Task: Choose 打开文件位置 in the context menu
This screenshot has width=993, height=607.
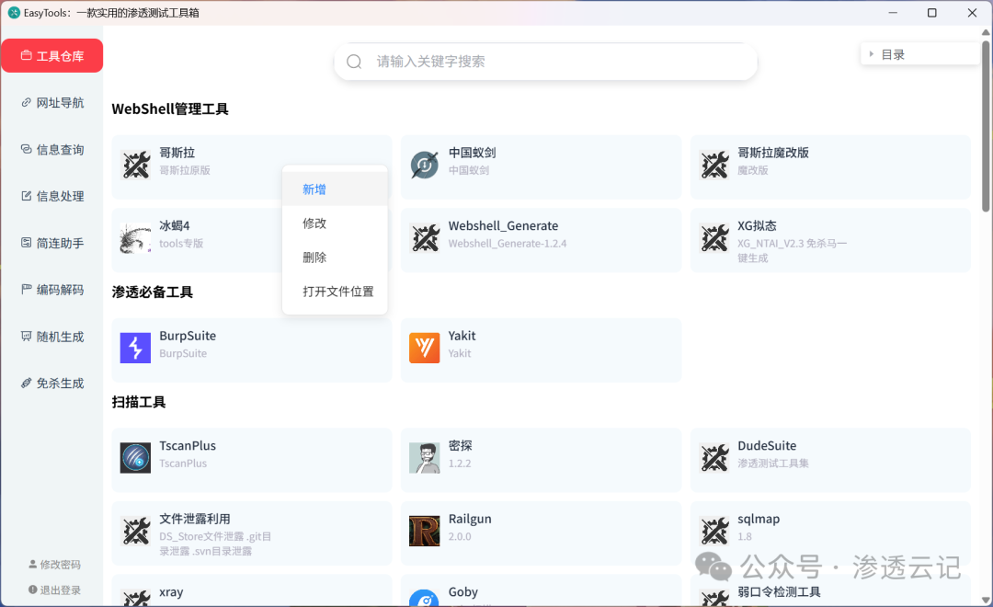Action: point(335,292)
